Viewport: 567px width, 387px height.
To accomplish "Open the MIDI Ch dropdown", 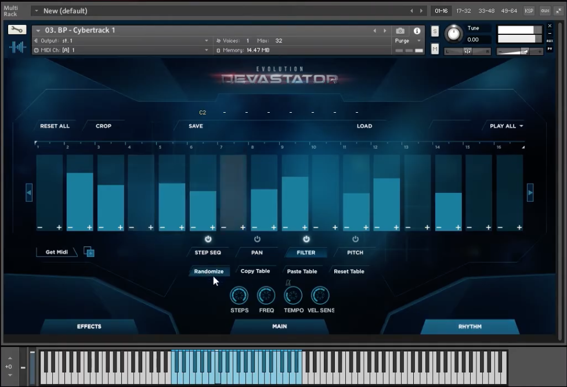I will click(121, 50).
